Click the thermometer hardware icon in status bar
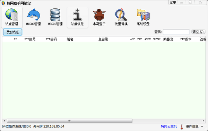Image resolution: width=208 pixels, height=131 pixels. pos(182,126)
